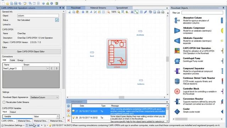227x128 pixels.
Task: Click the Filter List input field
Action: point(202,13)
